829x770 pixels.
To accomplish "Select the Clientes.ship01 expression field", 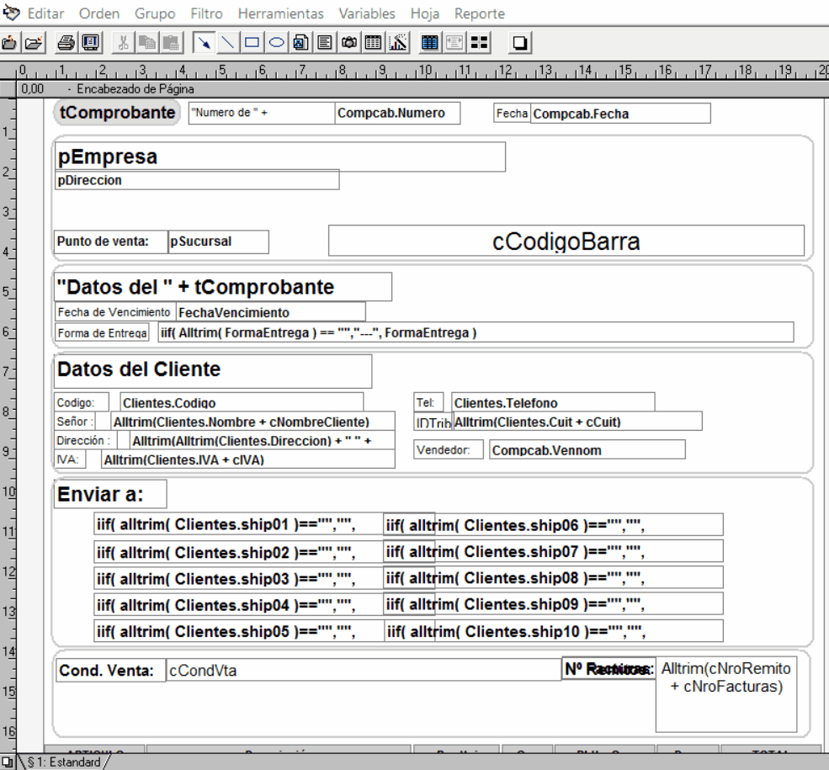I will (239, 524).
